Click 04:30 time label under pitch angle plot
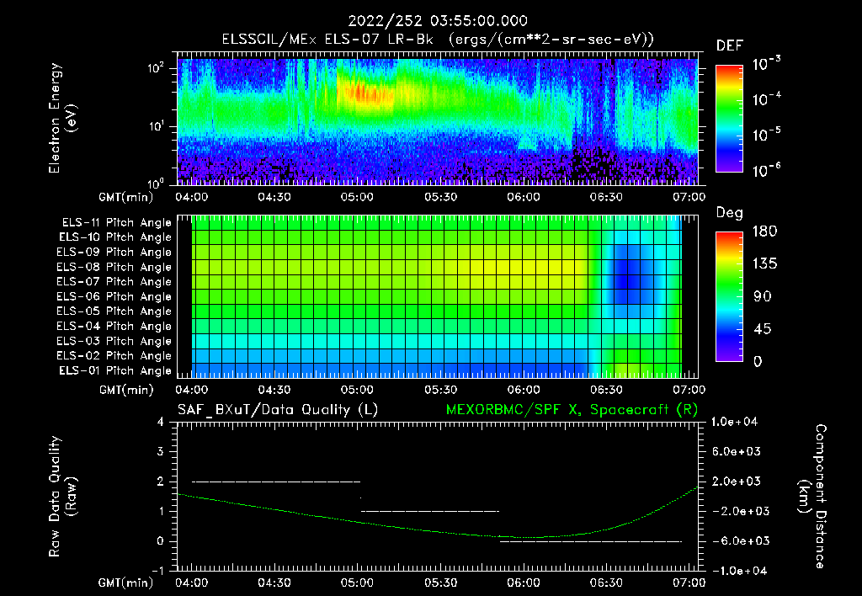862x596 pixels. 274,390
